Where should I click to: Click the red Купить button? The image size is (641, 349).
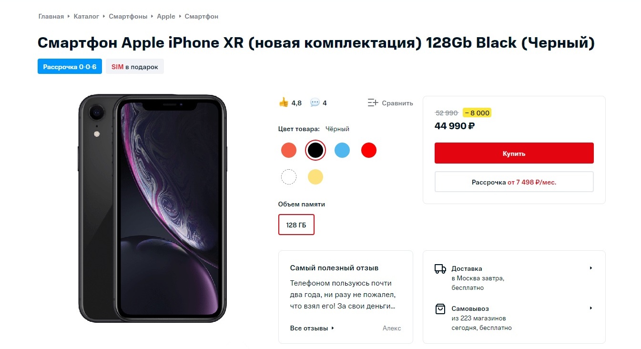point(514,153)
